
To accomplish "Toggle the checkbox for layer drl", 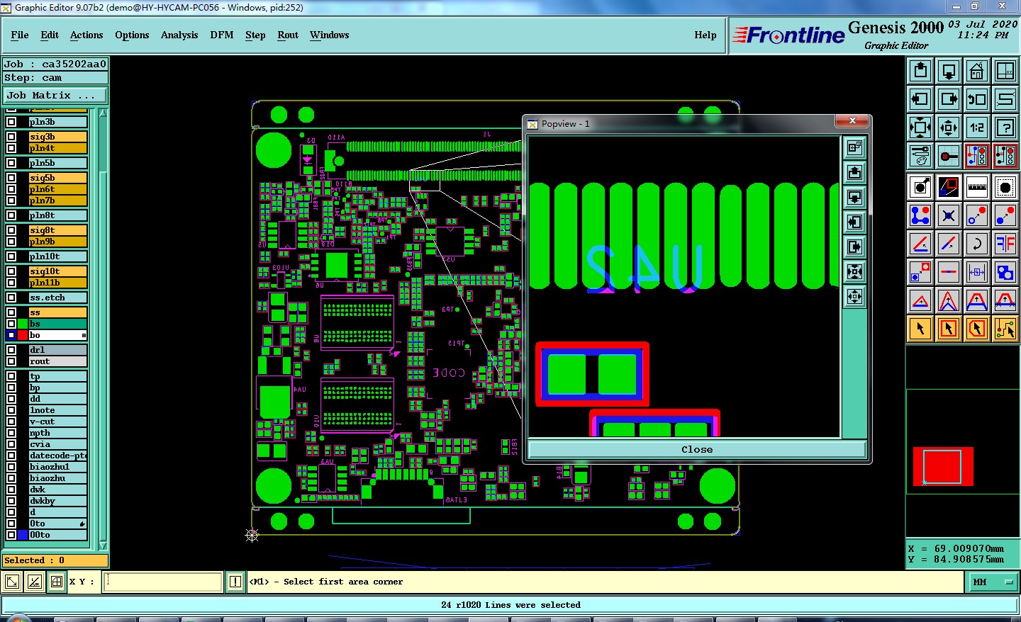I will pos(11,350).
